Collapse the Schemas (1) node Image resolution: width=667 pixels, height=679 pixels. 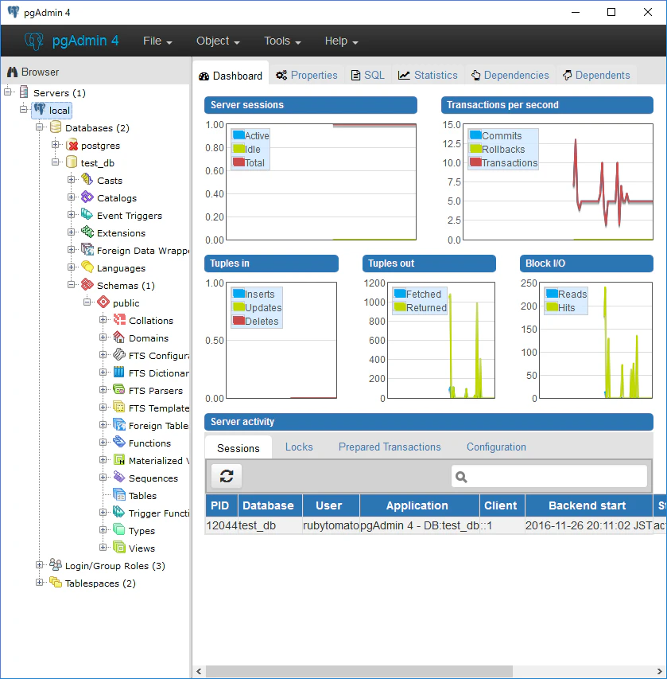pos(72,285)
